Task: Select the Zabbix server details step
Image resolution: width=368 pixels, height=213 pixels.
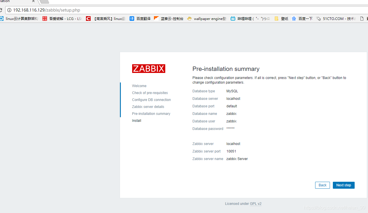Action: (148, 107)
